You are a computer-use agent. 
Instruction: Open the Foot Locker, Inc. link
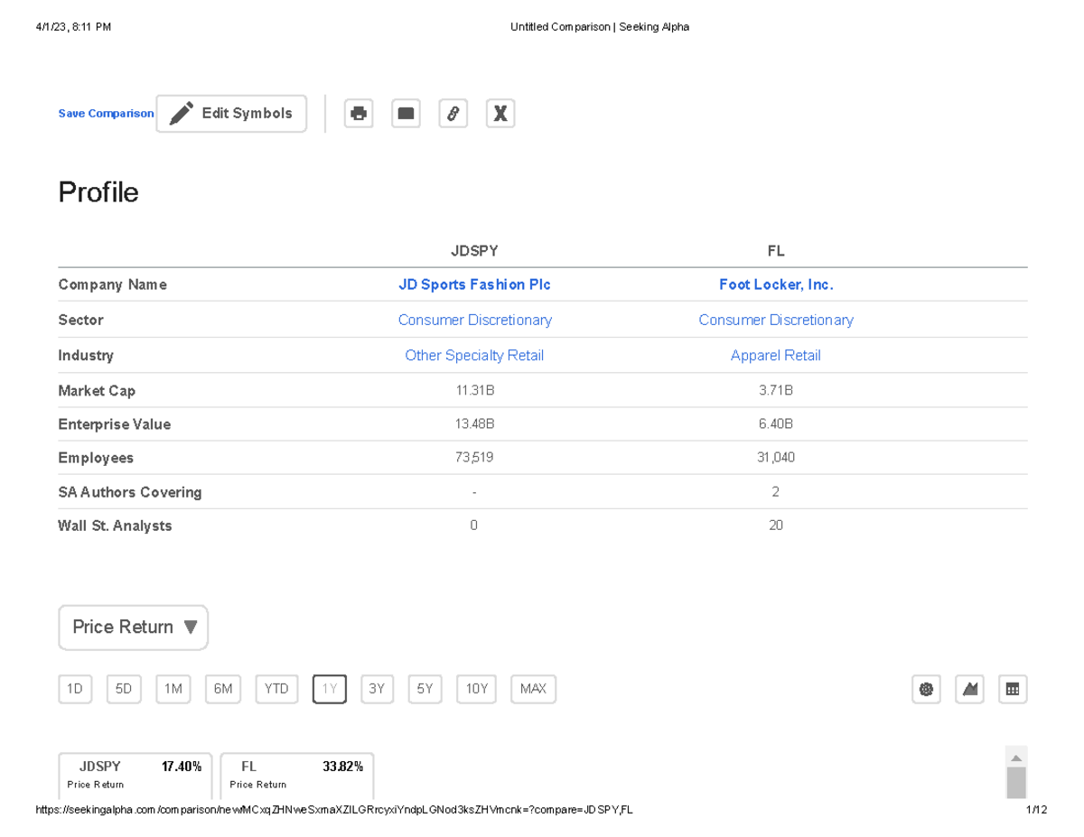pyautogui.click(x=775, y=284)
